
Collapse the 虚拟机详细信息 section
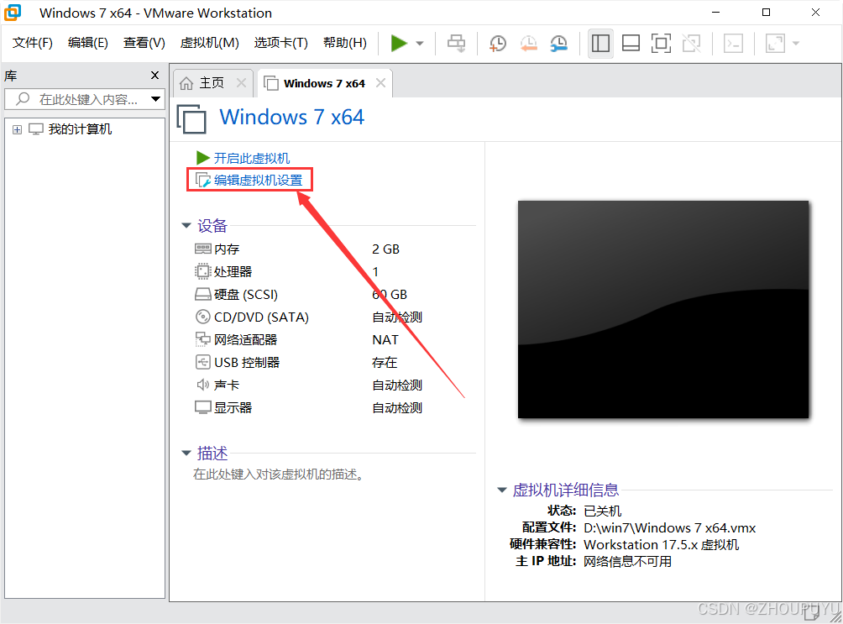(501, 490)
